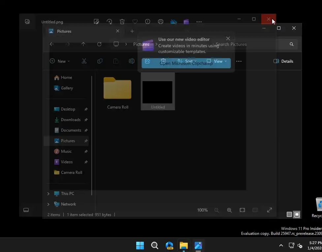The width and height of the screenshot is (322, 252).
Task: Click the actual size icon in Photos
Action: [255, 210]
